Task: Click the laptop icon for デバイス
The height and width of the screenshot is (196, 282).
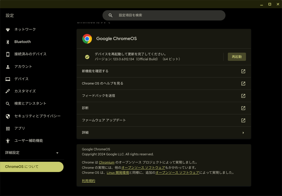Action: point(8,79)
